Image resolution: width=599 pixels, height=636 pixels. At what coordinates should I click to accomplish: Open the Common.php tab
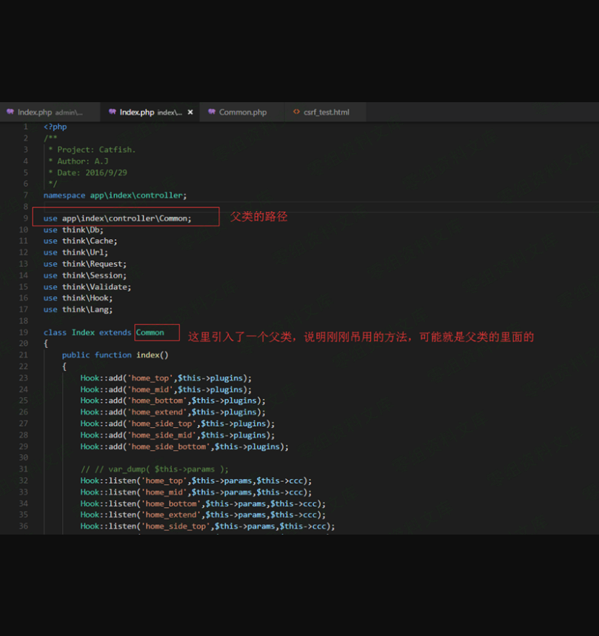[242, 113]
